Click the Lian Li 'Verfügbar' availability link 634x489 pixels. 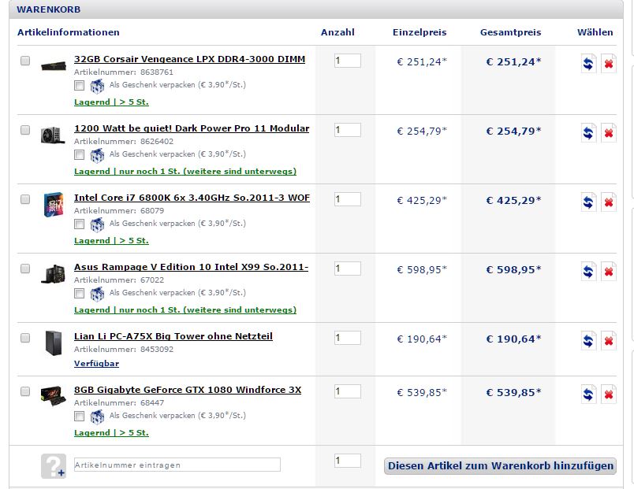click(x=97, y=364)
